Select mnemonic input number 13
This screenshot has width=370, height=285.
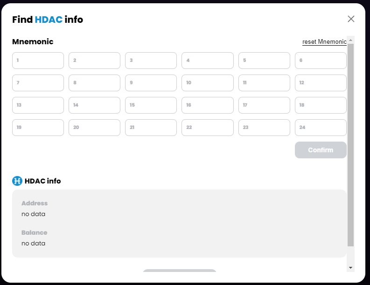coord(38,105)
